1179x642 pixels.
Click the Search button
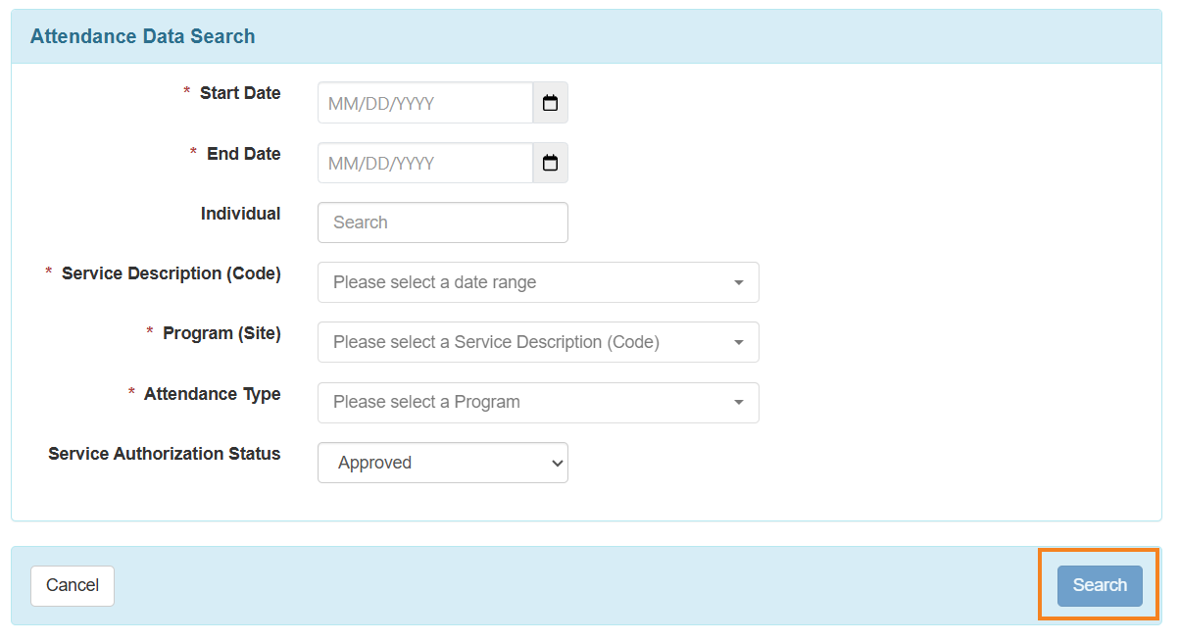pyautogui.click(x=1100, y=585)
